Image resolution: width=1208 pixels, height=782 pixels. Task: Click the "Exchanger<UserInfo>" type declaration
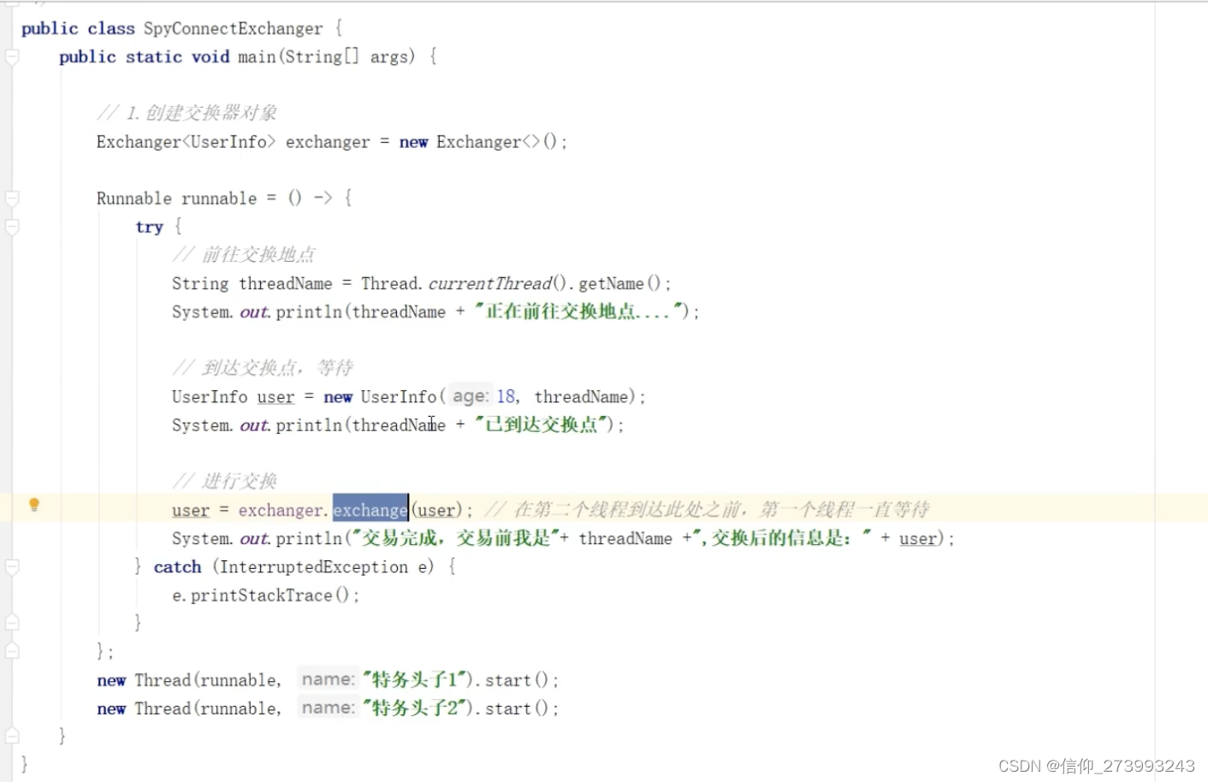tap(186, 141)
